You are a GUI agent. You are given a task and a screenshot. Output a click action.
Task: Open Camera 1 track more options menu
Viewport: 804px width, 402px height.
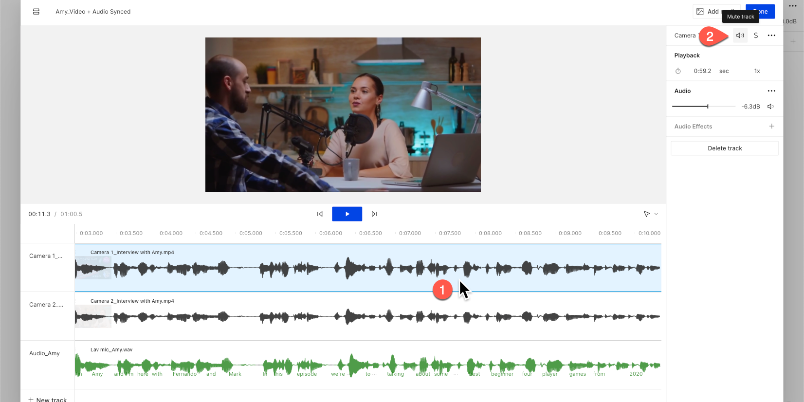click(x=771, y=36)
